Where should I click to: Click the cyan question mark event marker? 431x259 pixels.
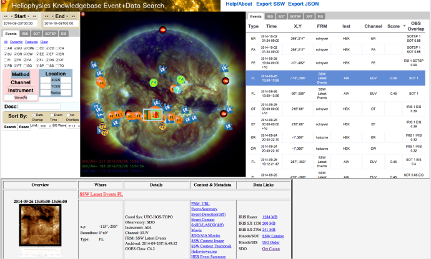[177, 89]
